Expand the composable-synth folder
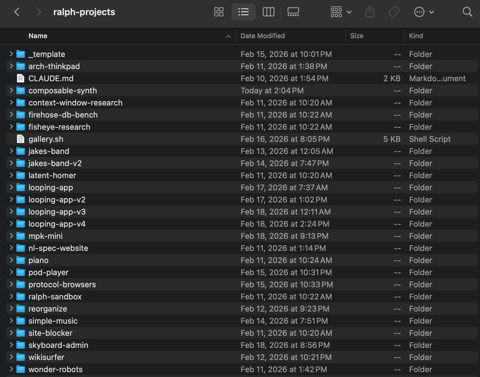 pyautogui.click(x=11, y=90)
